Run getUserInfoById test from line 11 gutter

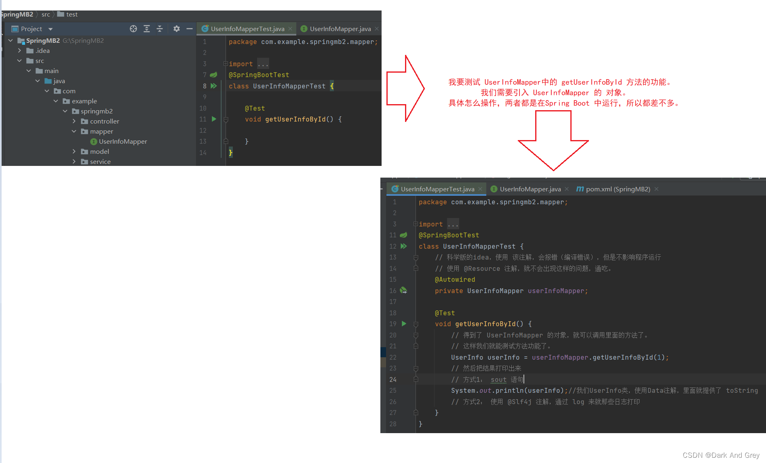point(214,119)
